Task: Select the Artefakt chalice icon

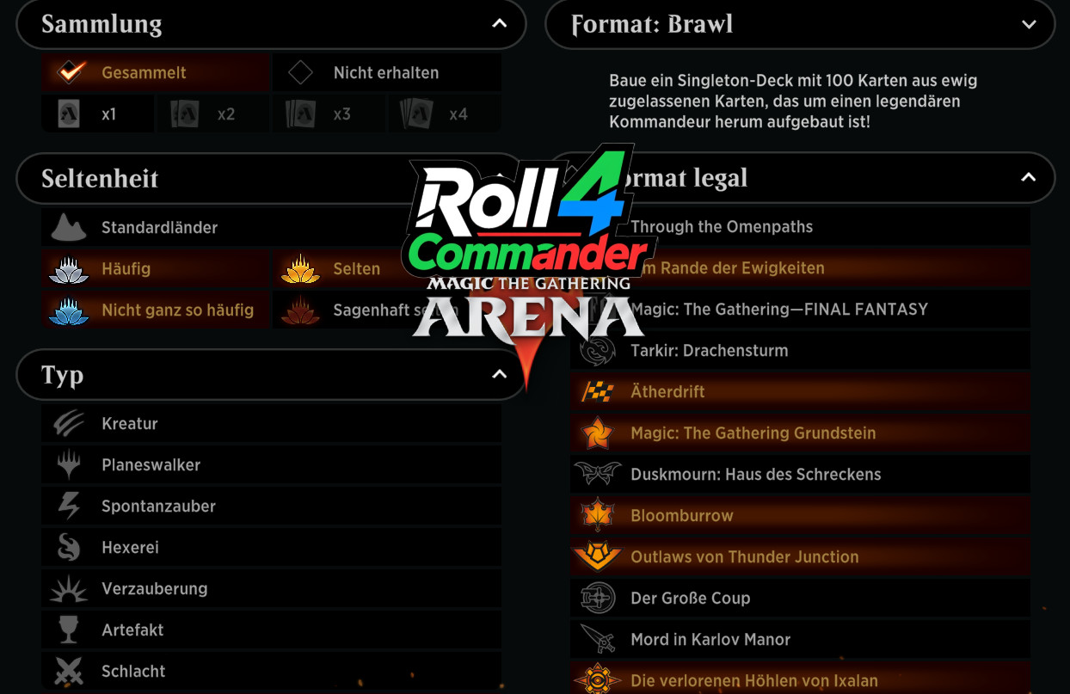Action: point(69,630)
